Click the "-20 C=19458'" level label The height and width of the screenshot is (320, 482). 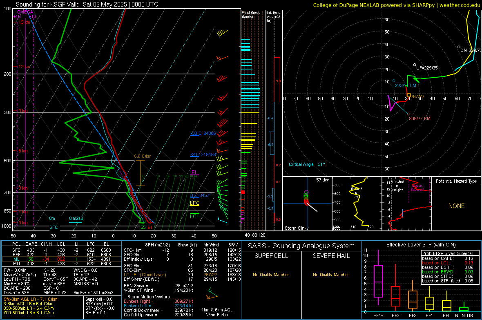[203, 154]
